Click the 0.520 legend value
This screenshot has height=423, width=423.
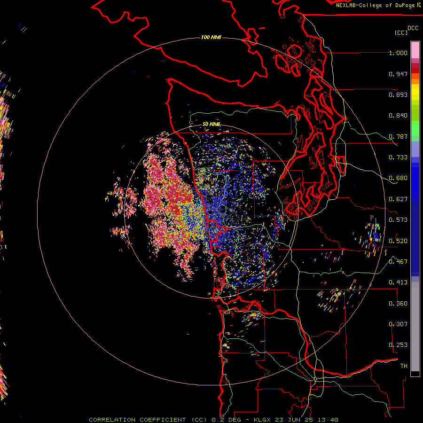pyautogui.click(x=398, y=241)
